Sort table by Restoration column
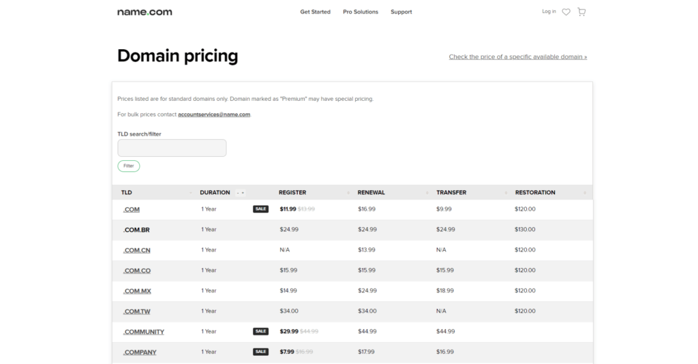698x364 pixels. tap(551, 193)
